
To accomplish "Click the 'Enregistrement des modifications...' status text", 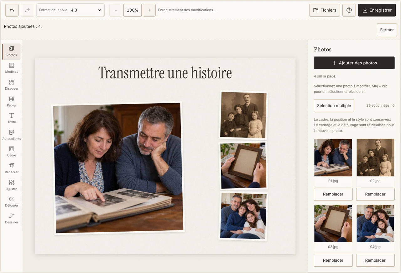I will click(187, 10).
